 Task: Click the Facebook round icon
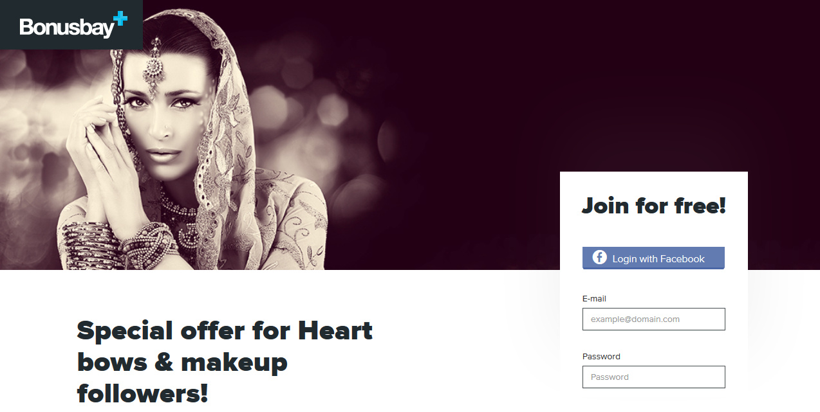click(x=599, y=258)
